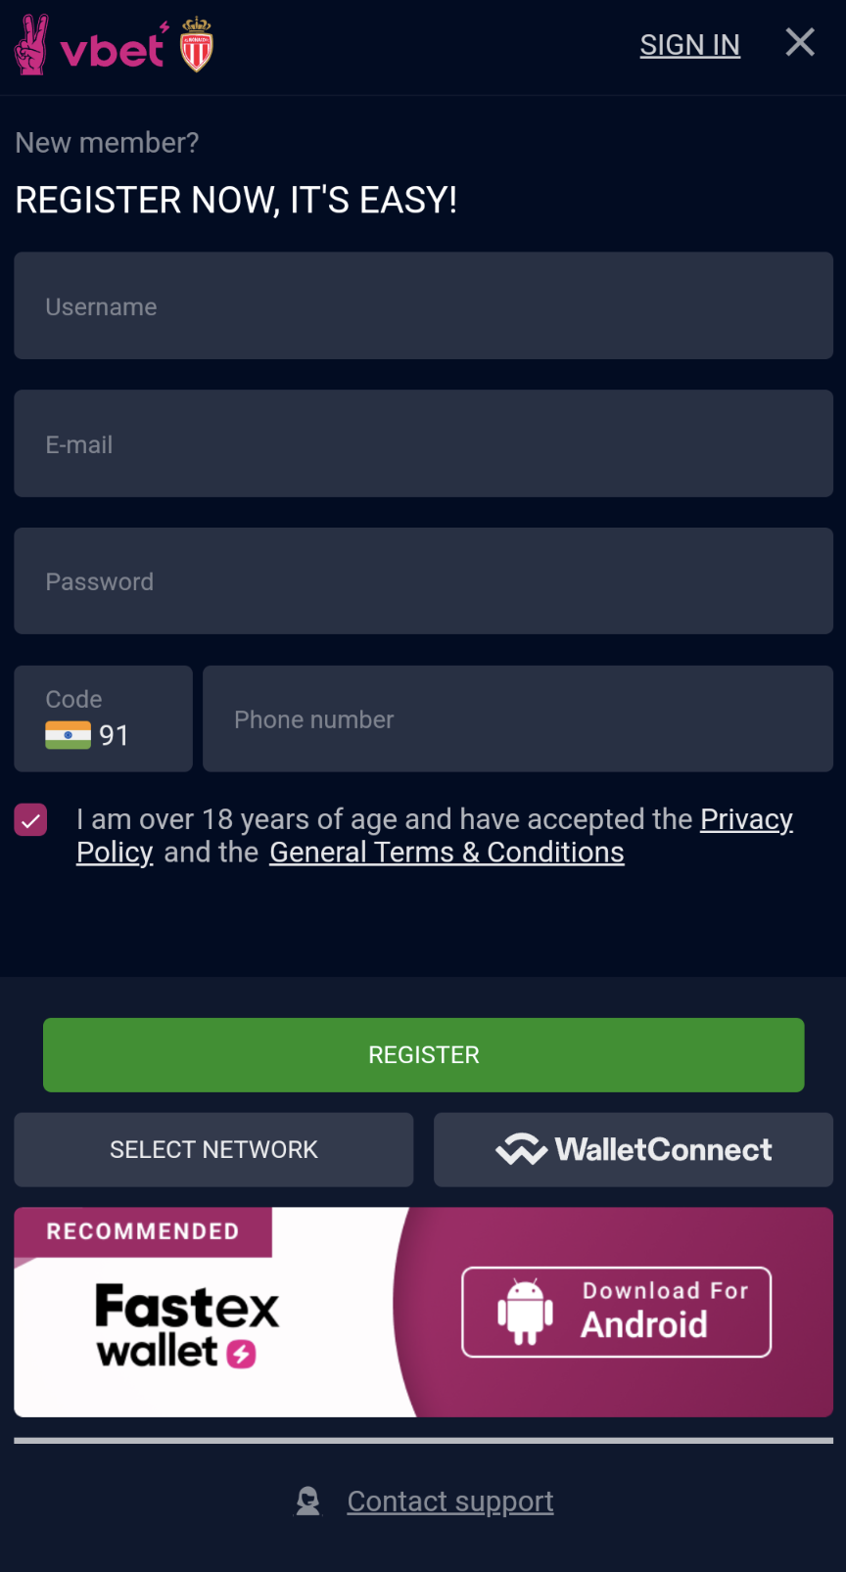Open the General Terms & Conditions
Image resolution: width=846 pixels, height=1572 pixels.
click(x=446, y=852)
